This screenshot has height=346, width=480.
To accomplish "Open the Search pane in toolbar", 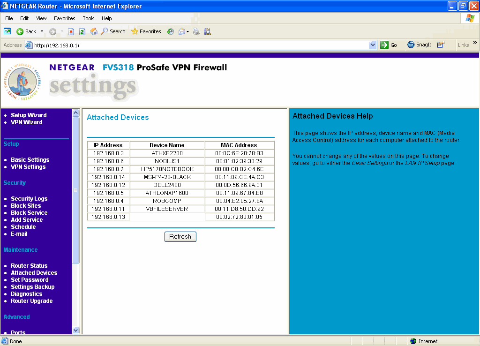I will tap(113, 31).
